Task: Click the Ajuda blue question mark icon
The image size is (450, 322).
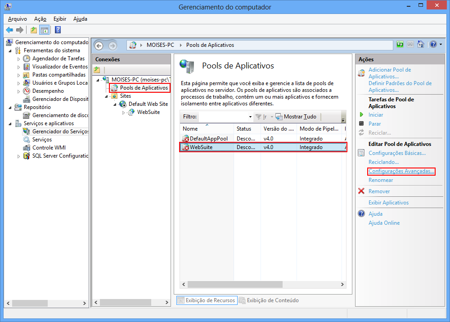Action: coord(361,213)
